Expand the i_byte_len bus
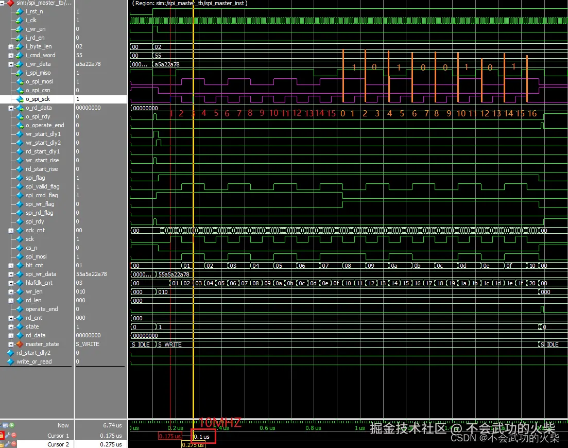This screenshot has width=568, height=448. [x=11, y=47]
